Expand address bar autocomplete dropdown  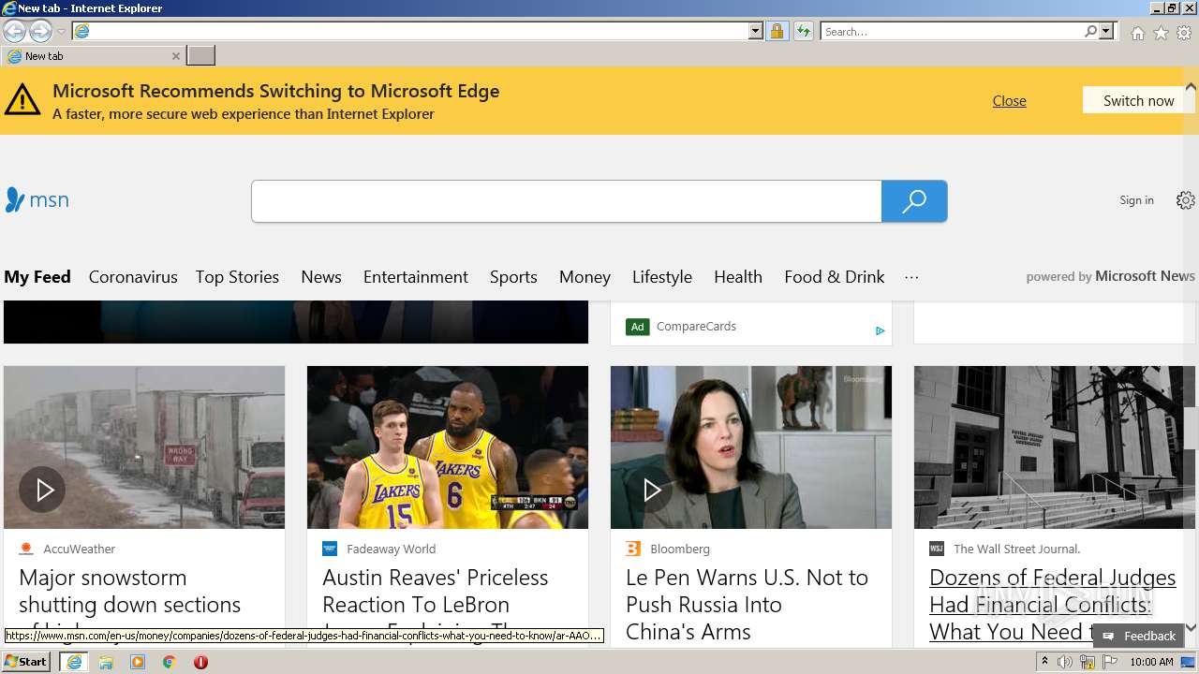756,31
